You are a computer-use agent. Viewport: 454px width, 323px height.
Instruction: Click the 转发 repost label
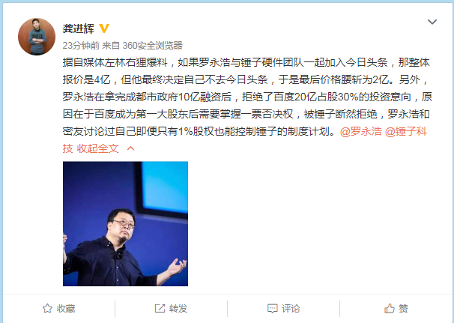pyautogui.click(x=178, y=309)
